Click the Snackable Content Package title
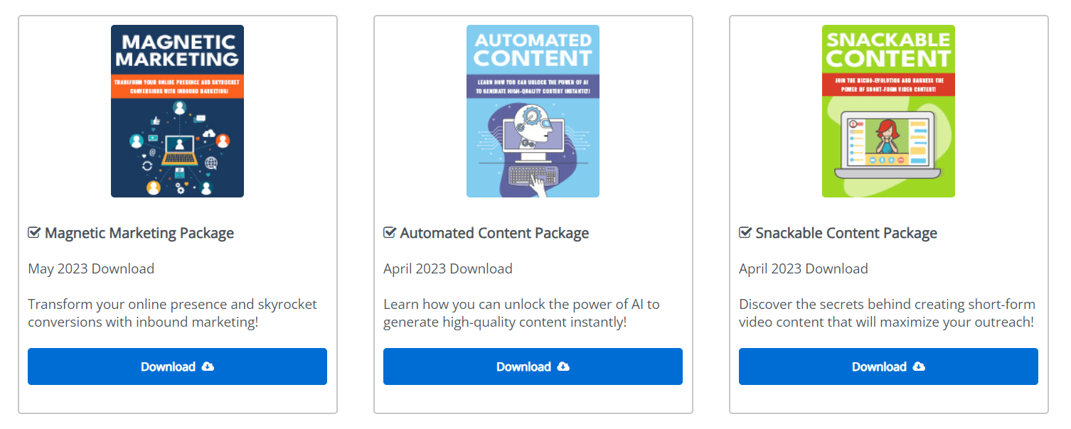 click(846, 233)
